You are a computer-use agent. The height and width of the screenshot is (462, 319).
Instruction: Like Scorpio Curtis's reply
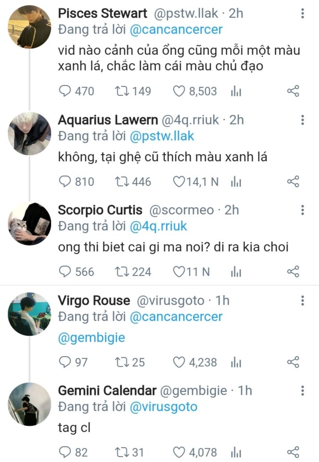click(180, 272)
